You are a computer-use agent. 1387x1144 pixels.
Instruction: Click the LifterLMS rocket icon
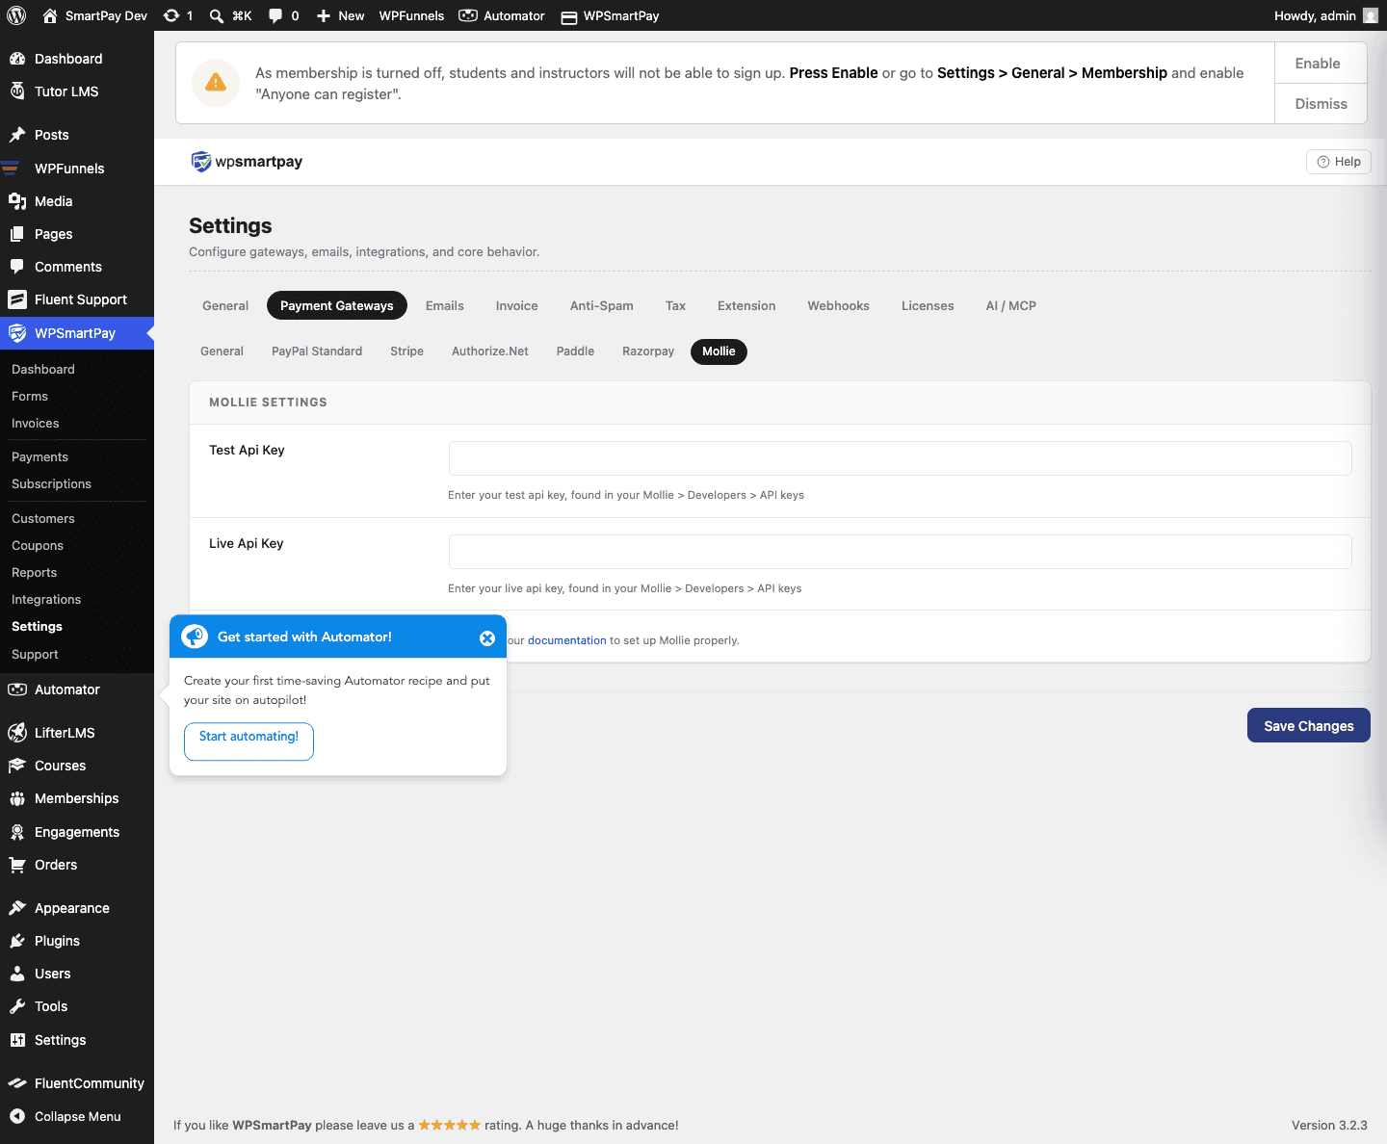(x=17, y=733)
